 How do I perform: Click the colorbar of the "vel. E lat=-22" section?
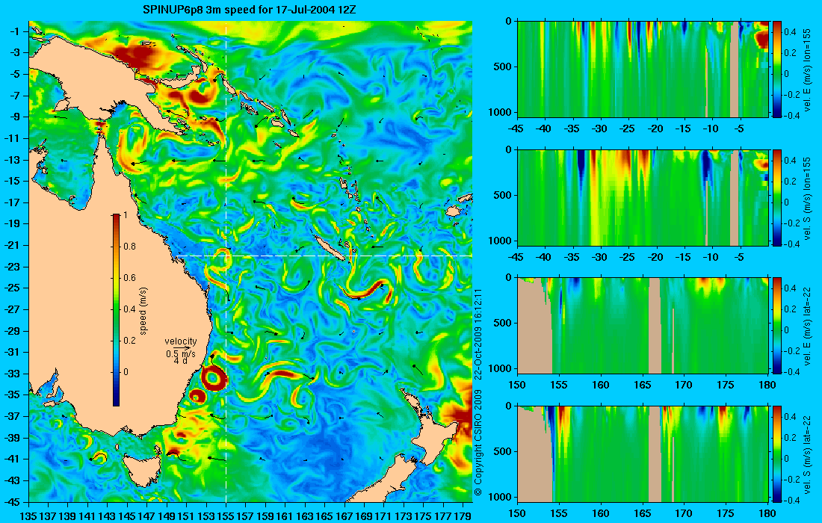[x=777, y=326]
